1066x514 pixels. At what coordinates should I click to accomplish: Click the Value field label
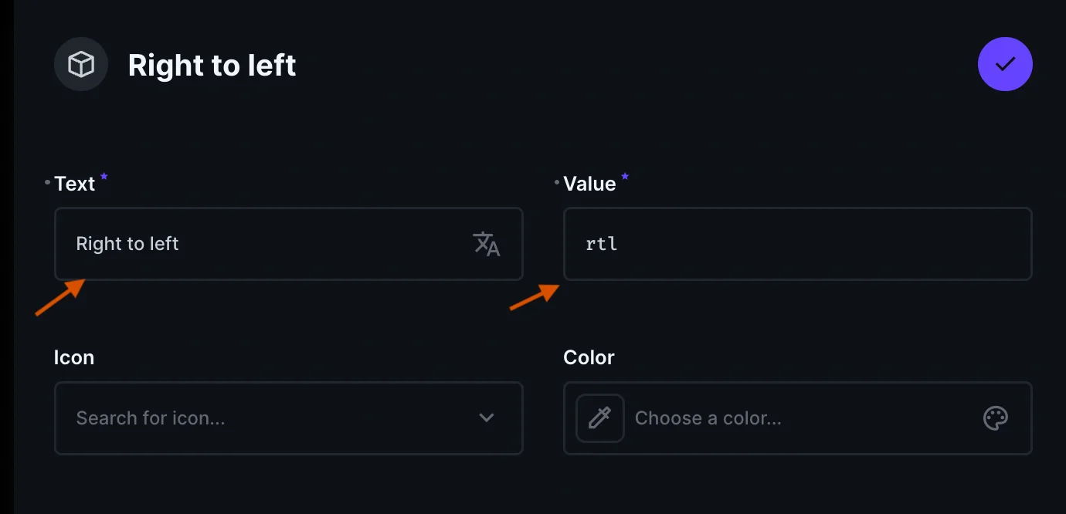(x=589, y=184)
